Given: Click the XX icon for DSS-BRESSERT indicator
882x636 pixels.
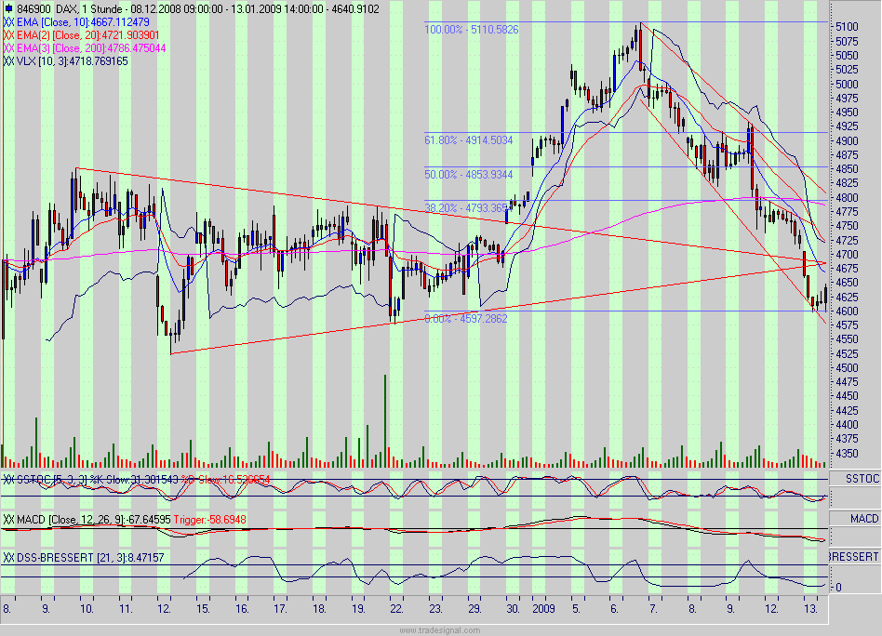Looking at the screenshot, I should pyautogui.click(x=8, y=556).
